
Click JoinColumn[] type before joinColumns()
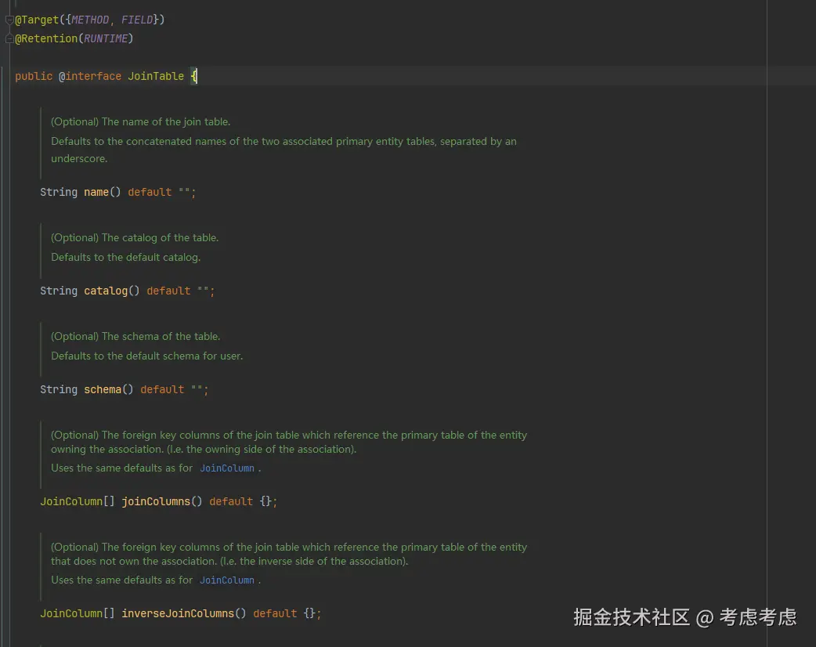pos(78,501)
